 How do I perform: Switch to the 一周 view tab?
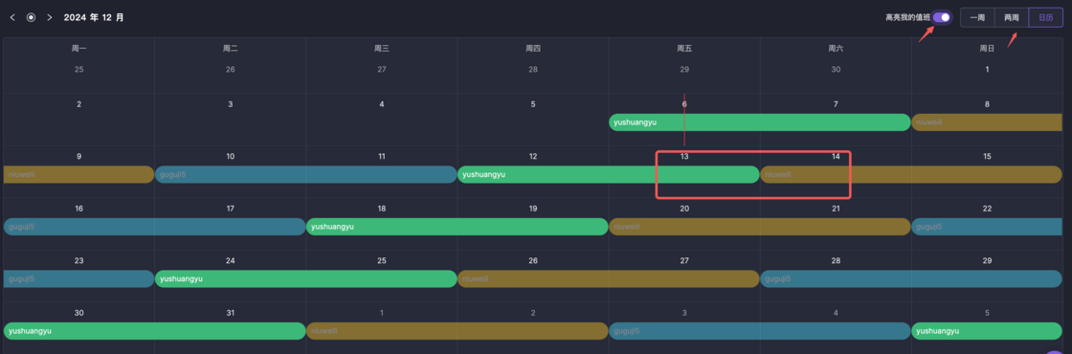pos(977,18)
